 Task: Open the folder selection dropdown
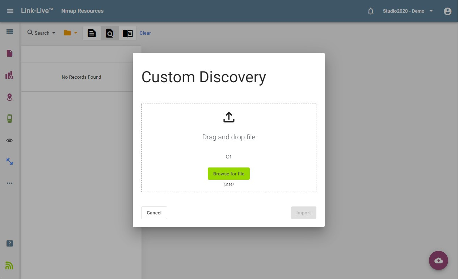[x=71, y=33]
